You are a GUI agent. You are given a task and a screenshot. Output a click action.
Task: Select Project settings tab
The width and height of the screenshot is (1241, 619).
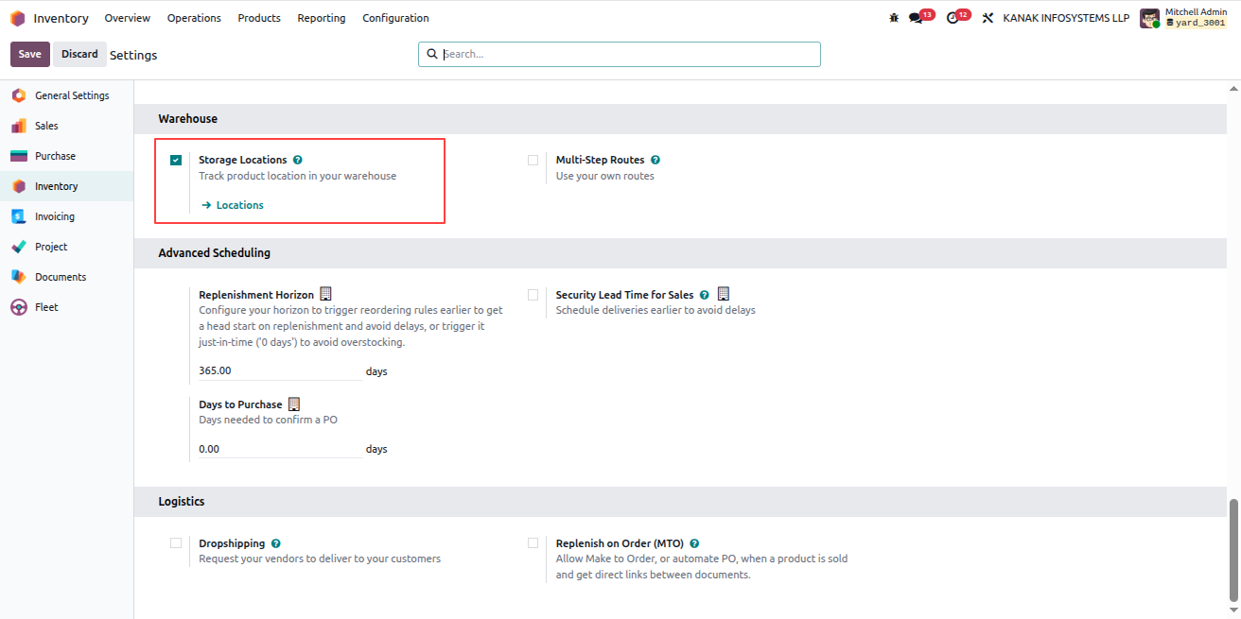click(x=66, y=247)
